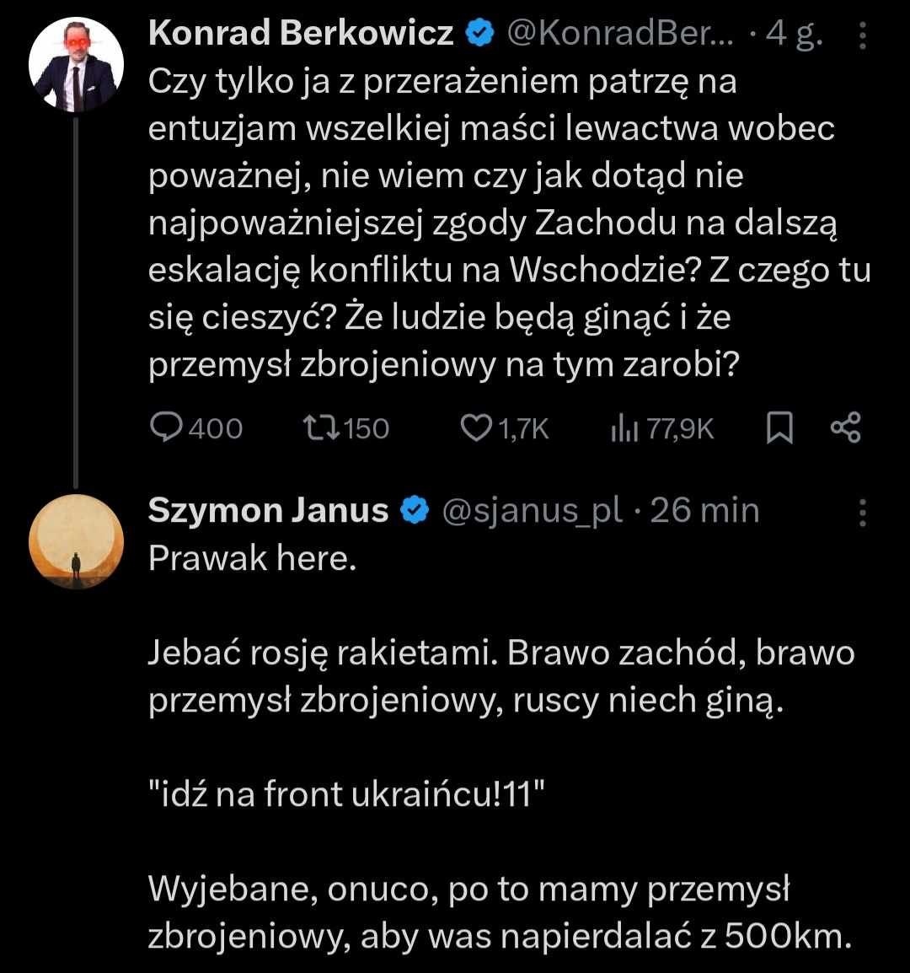Bookmark Konrad Berkowicz's tweet

[780, 428]
